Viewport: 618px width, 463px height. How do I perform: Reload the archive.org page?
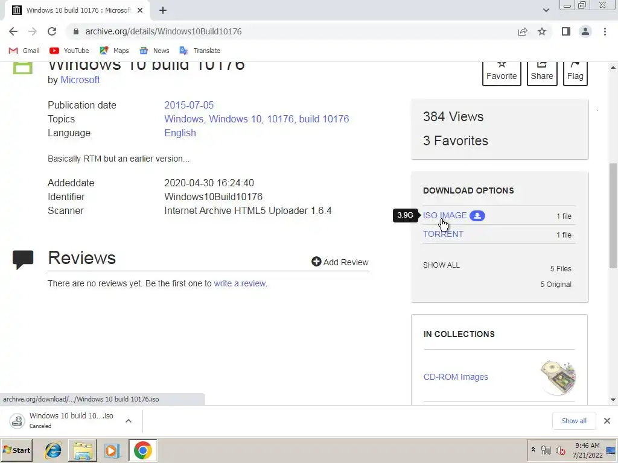point(52,31)
